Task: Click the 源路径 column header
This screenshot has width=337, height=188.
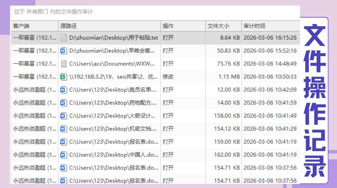Action: (68, 26)
